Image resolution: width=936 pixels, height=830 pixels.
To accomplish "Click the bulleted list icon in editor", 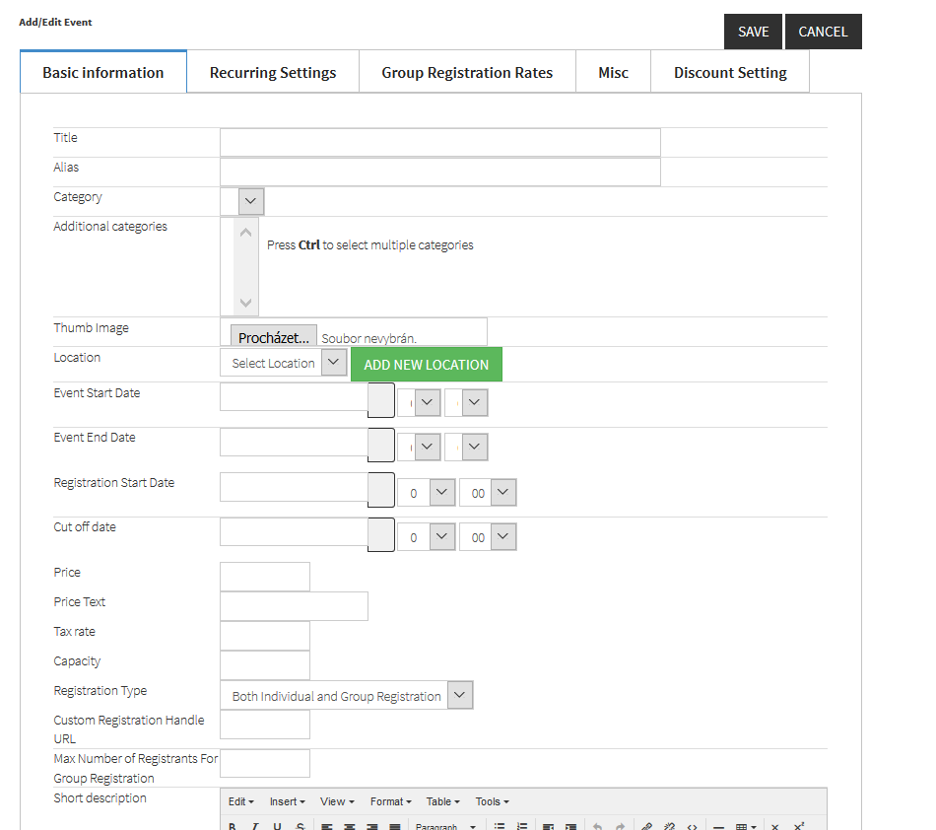I will coord(500,826).
